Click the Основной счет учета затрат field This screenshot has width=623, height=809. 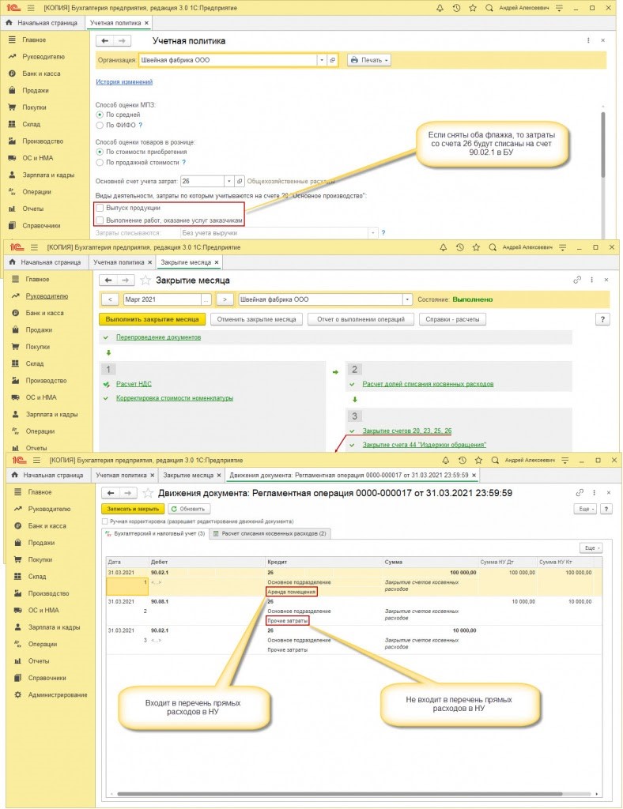[x=198, y=180]
